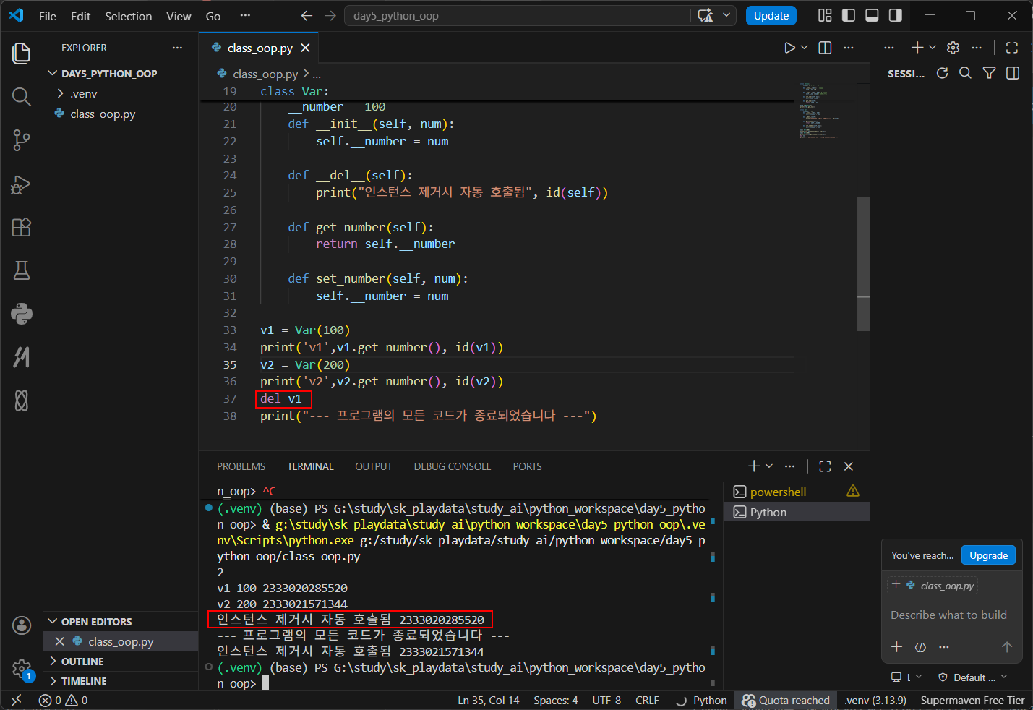Create a new chat session with plus icon

click(917, 48)
